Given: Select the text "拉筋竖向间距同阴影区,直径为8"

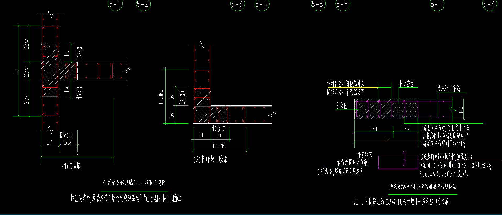Looking at the screenshot, I should [446, 156].
